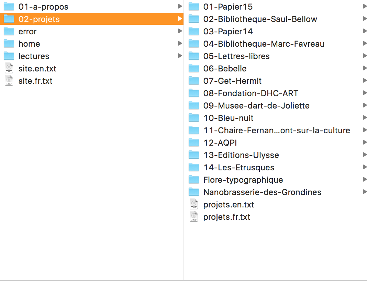This screenshot has width=367, height=283.
Task: Click the lectures folder icon
Action: coord(9,56)
